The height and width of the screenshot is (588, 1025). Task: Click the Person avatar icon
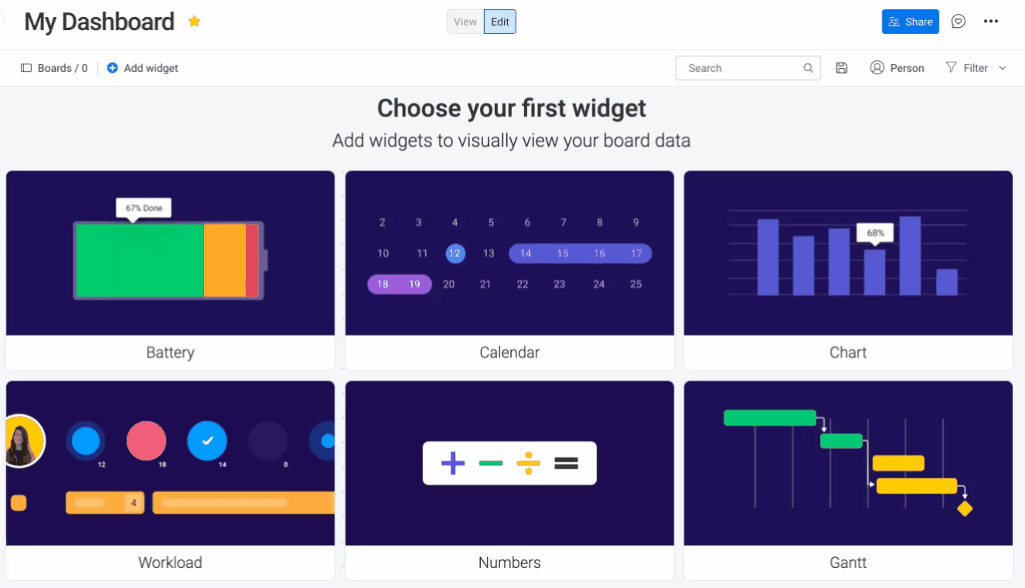[877, 68]
